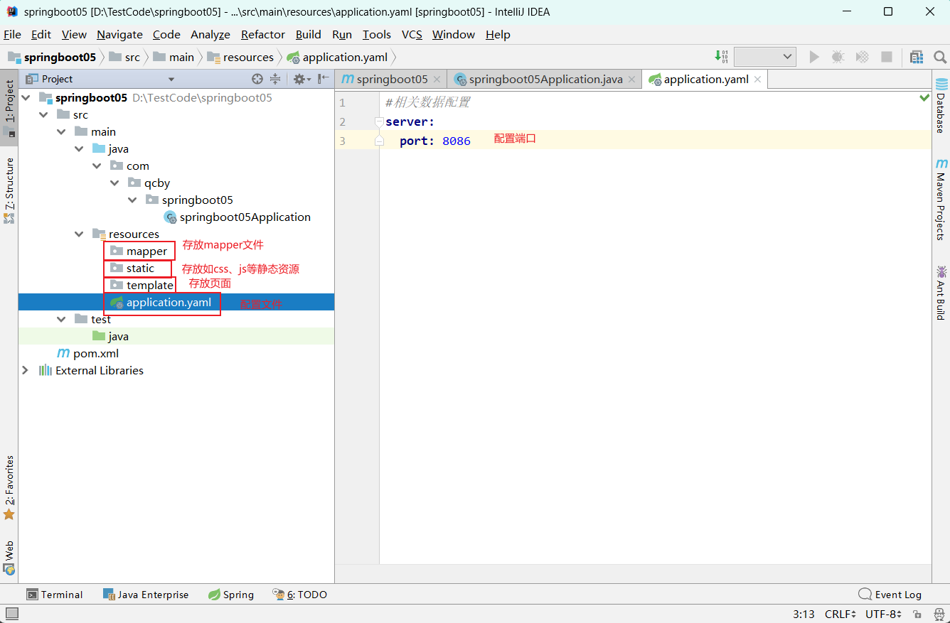Image resolution: width=950 pixels, height=623 pixels.
Task: Select the static folder
Action: (x=132, y=269)
